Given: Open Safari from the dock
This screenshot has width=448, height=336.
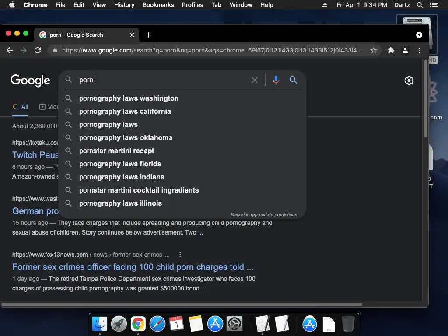Looking at the screenshot, I should click(x=157, y=324).
